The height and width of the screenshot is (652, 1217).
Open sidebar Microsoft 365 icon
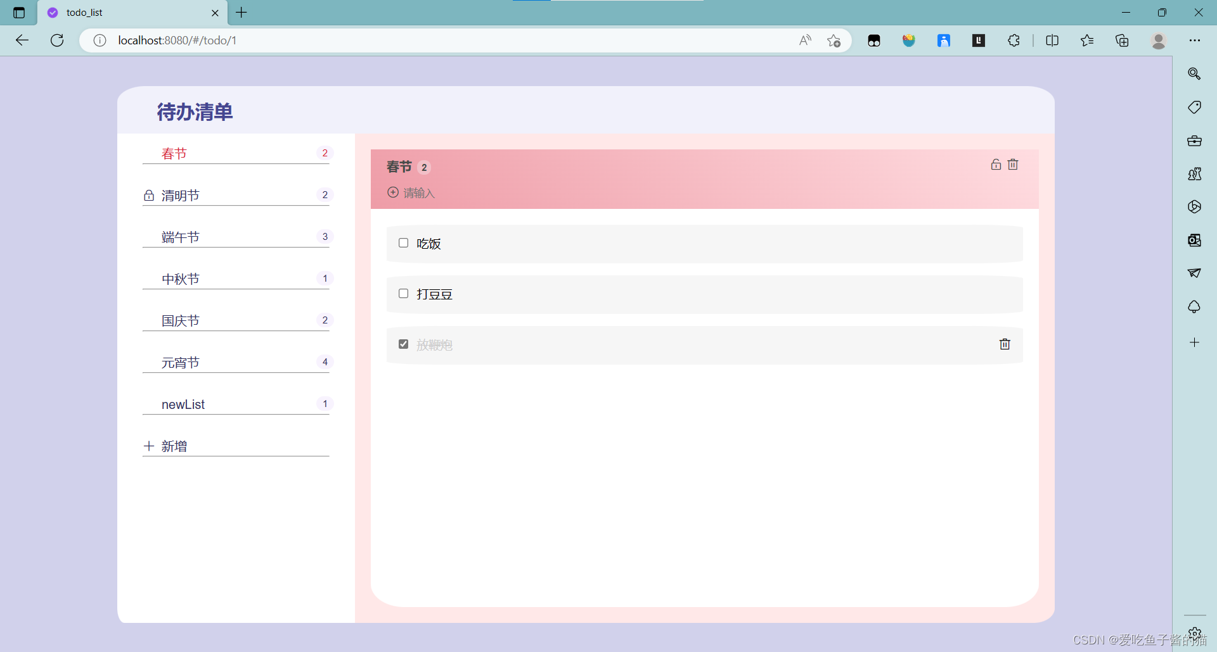click(1194, 206)
